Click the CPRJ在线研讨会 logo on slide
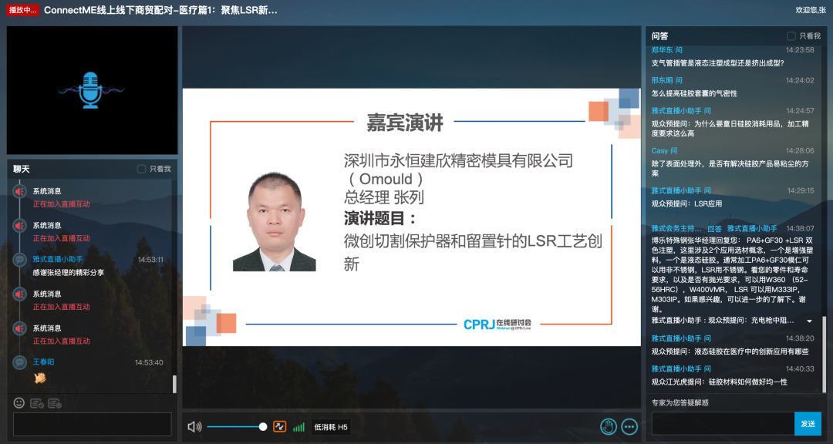833x444 pixels. [497, 324]
